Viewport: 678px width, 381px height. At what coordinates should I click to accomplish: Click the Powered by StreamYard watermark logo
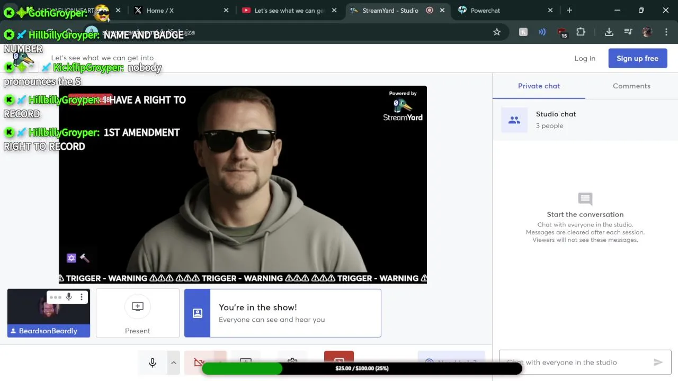pos(403,106)
